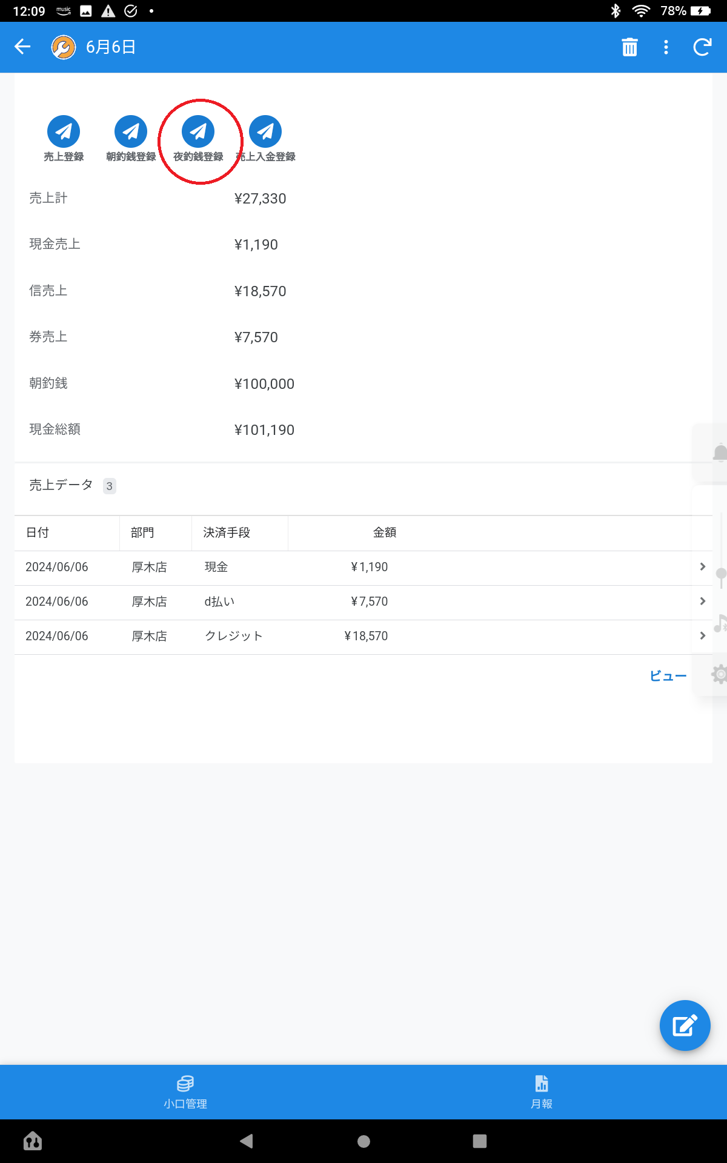The width and height of the screenshot is (727, 1163).
Task: Sort by the 金額 column header
Action: (384, 532)
